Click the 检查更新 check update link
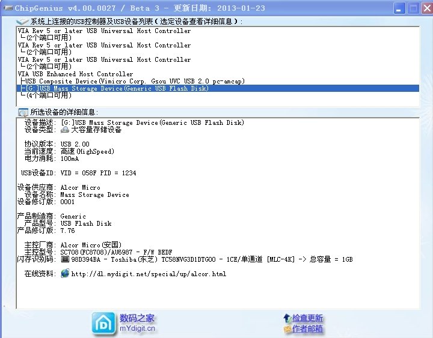Image resolution: width=433 pixels, height=338 pixels. click(x=308, y=318)
